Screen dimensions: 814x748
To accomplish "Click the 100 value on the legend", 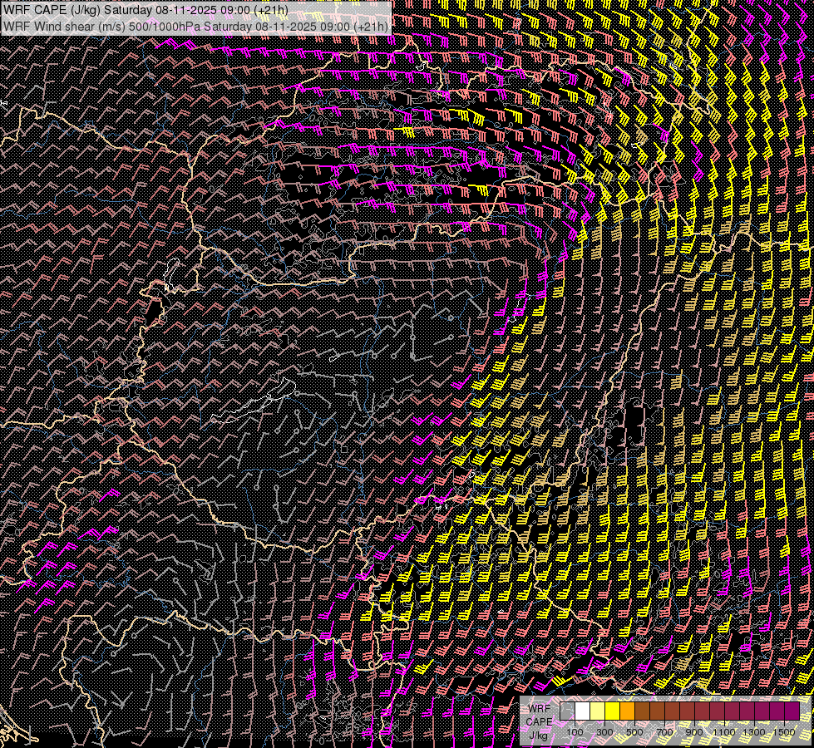I will pos(575,731).
